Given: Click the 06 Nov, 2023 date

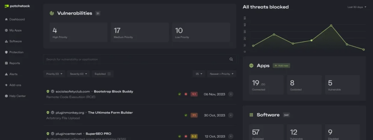Looking at the screenshot, I should 214,94.
